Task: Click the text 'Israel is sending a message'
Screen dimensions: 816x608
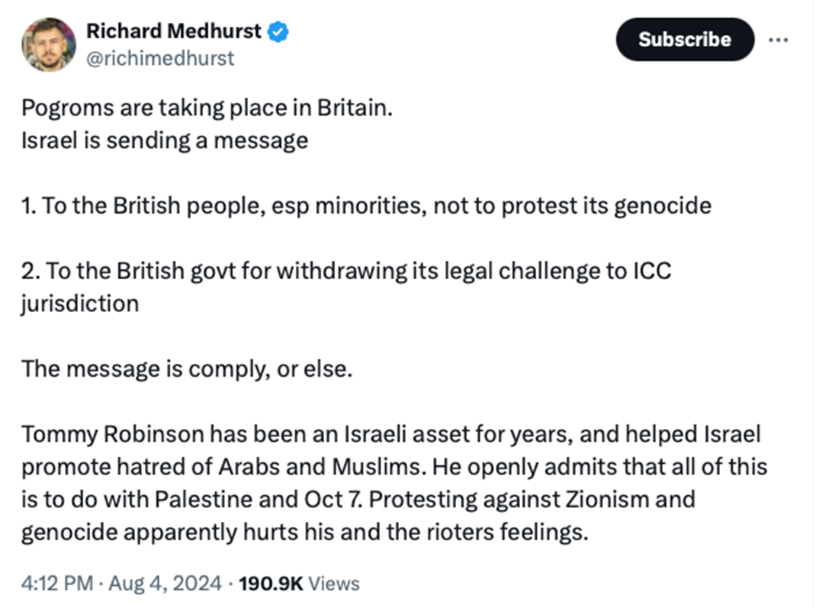Action: (165, 140)
